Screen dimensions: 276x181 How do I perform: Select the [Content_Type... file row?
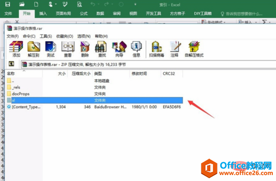94,107
